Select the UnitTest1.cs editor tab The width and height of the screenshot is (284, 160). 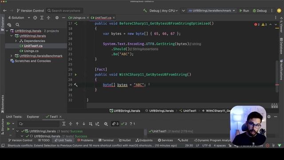(101, 18)
